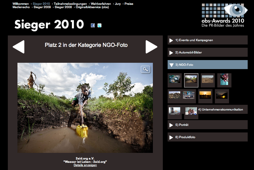This screenshot has width=254, height=170.
Task: Expand the Produktfoto category
Action: [208, 137]
